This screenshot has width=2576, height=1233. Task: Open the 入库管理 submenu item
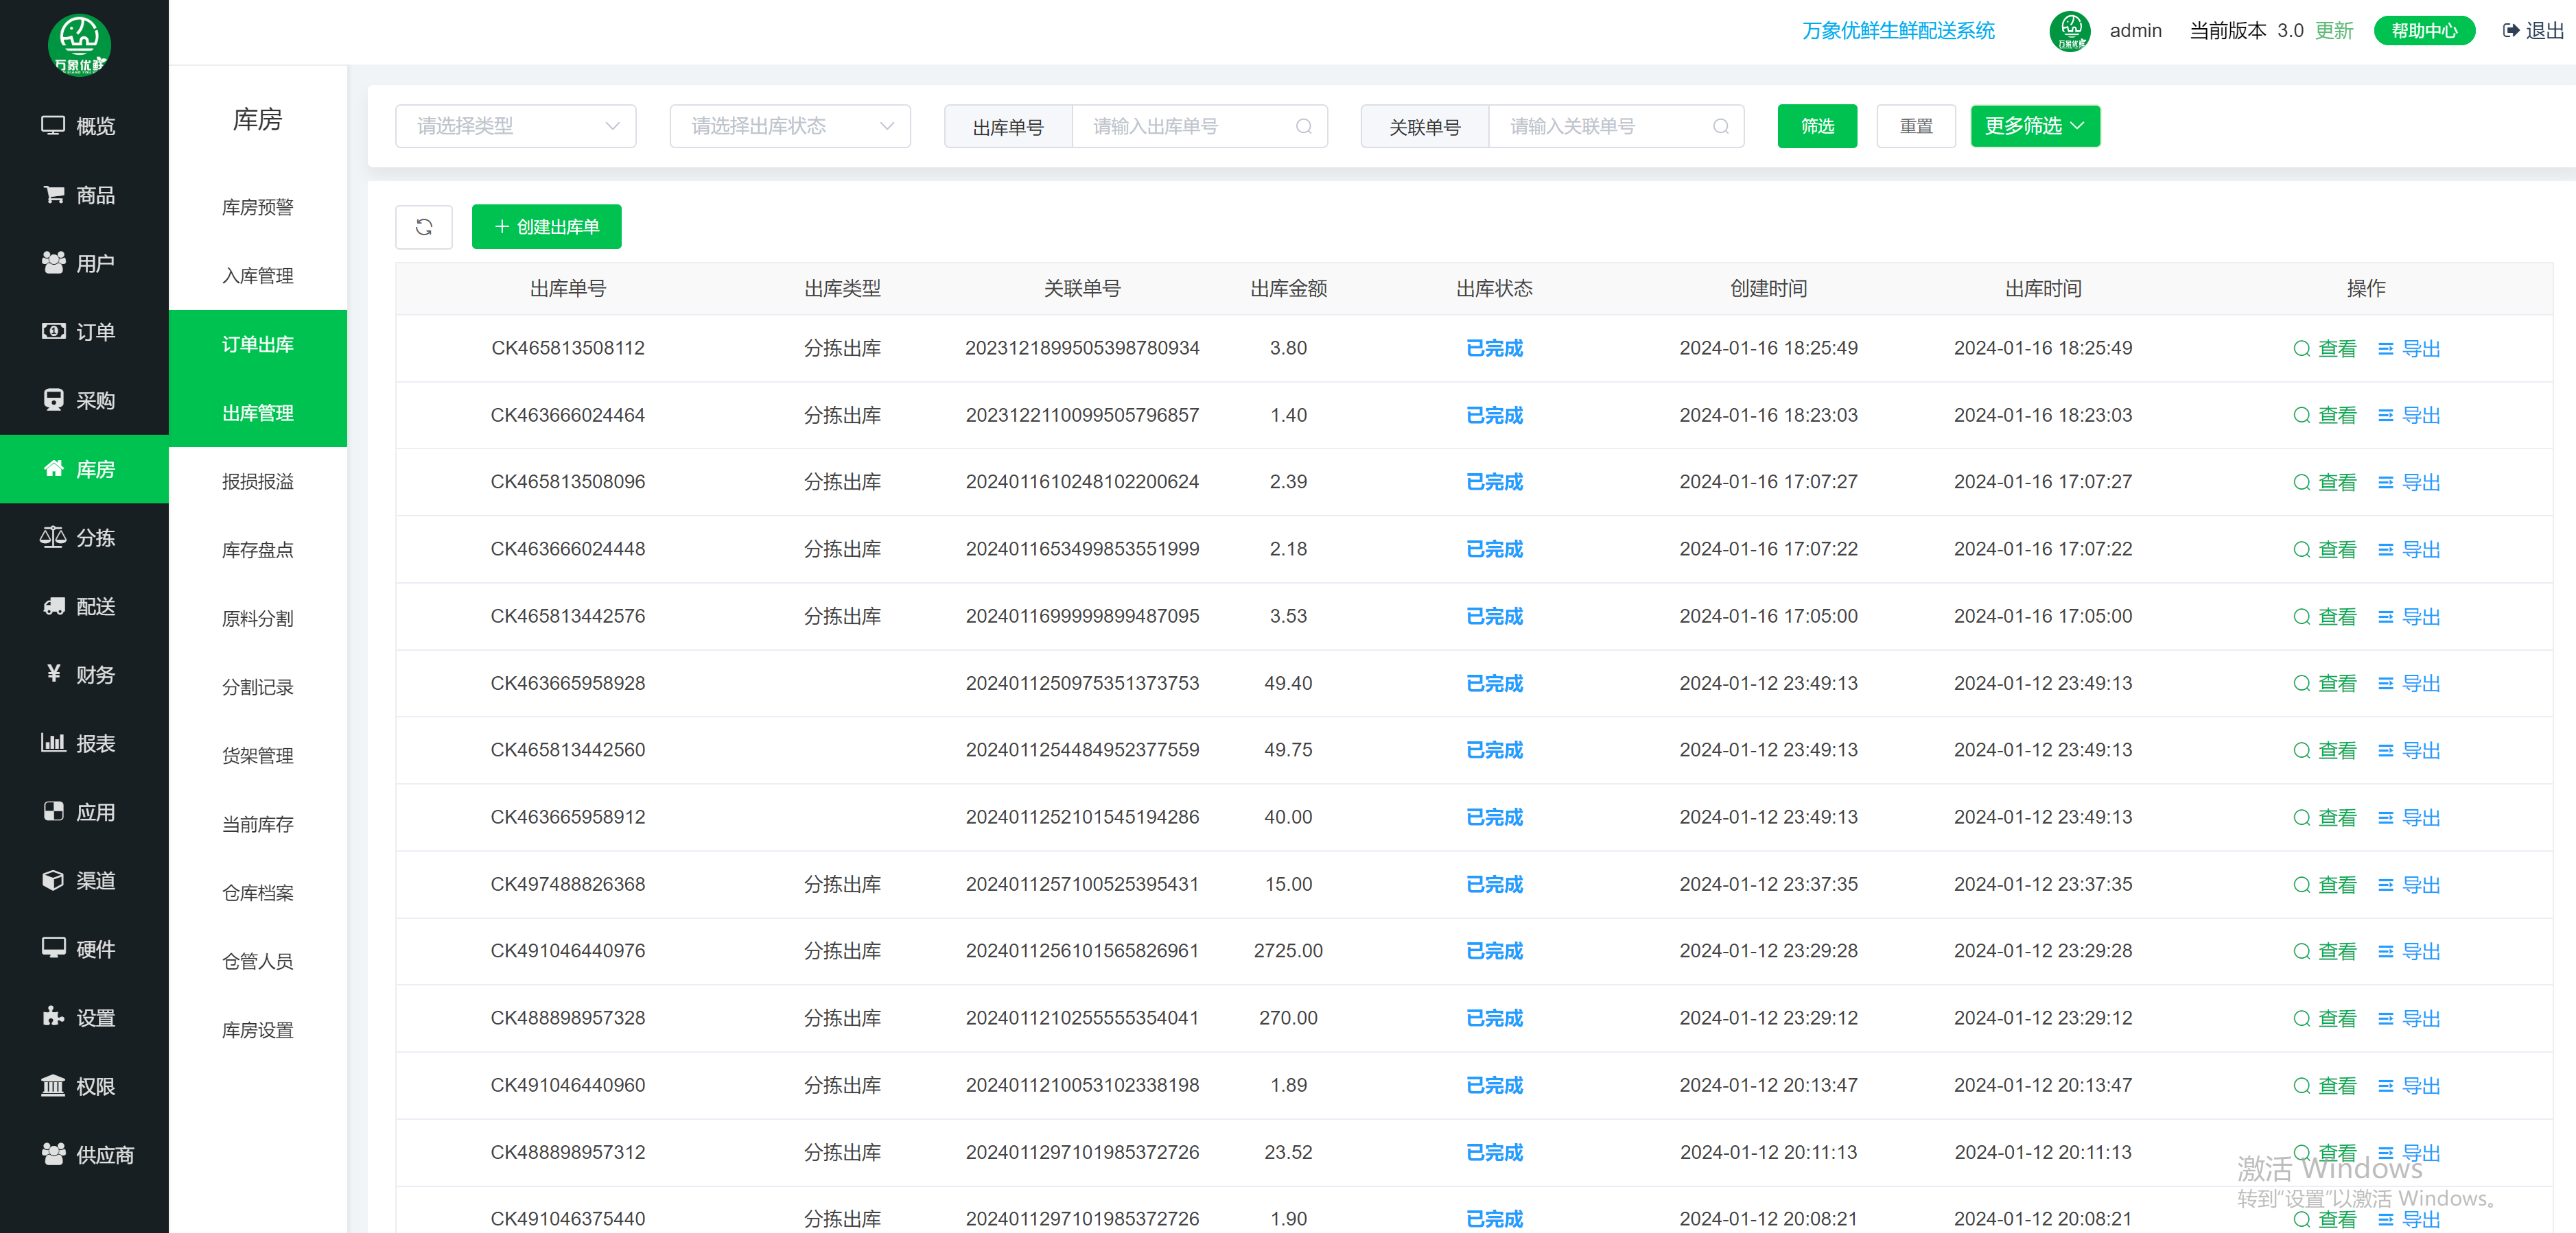pos(257,276)
